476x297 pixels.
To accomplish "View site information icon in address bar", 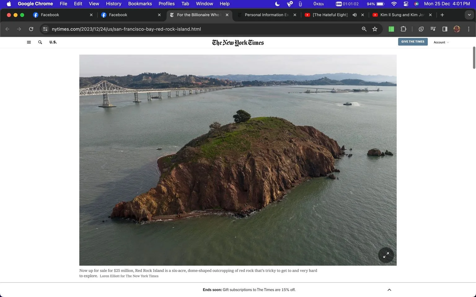I will click(45, 29).
